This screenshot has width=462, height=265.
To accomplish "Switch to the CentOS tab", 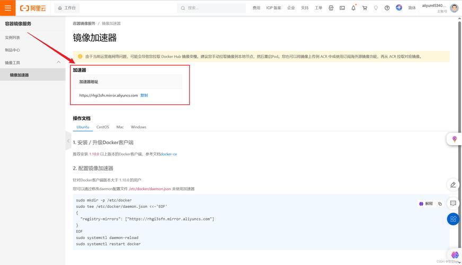I will (103, 127).
